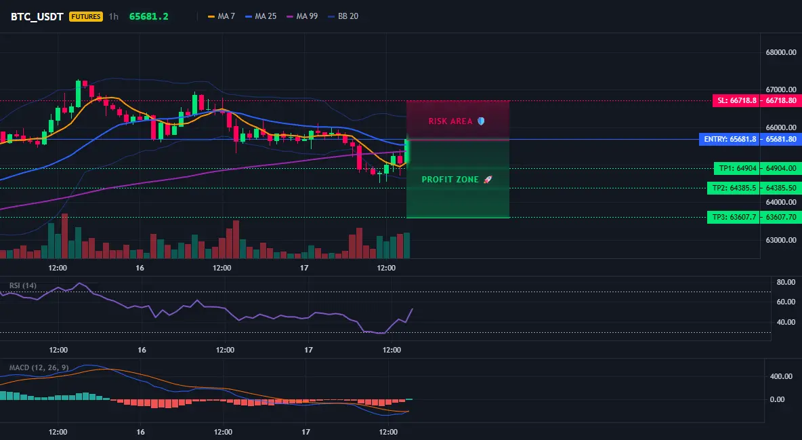Image resolution: width=802 pixels, height=440 pixels.
Task: Click the 16 date label on main chart axis
Action: tap(140, 268)
